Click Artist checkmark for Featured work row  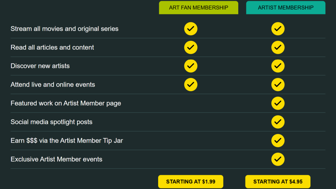(x=278, y=103)
